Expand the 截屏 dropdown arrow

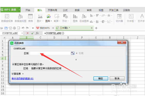(60, 21)
